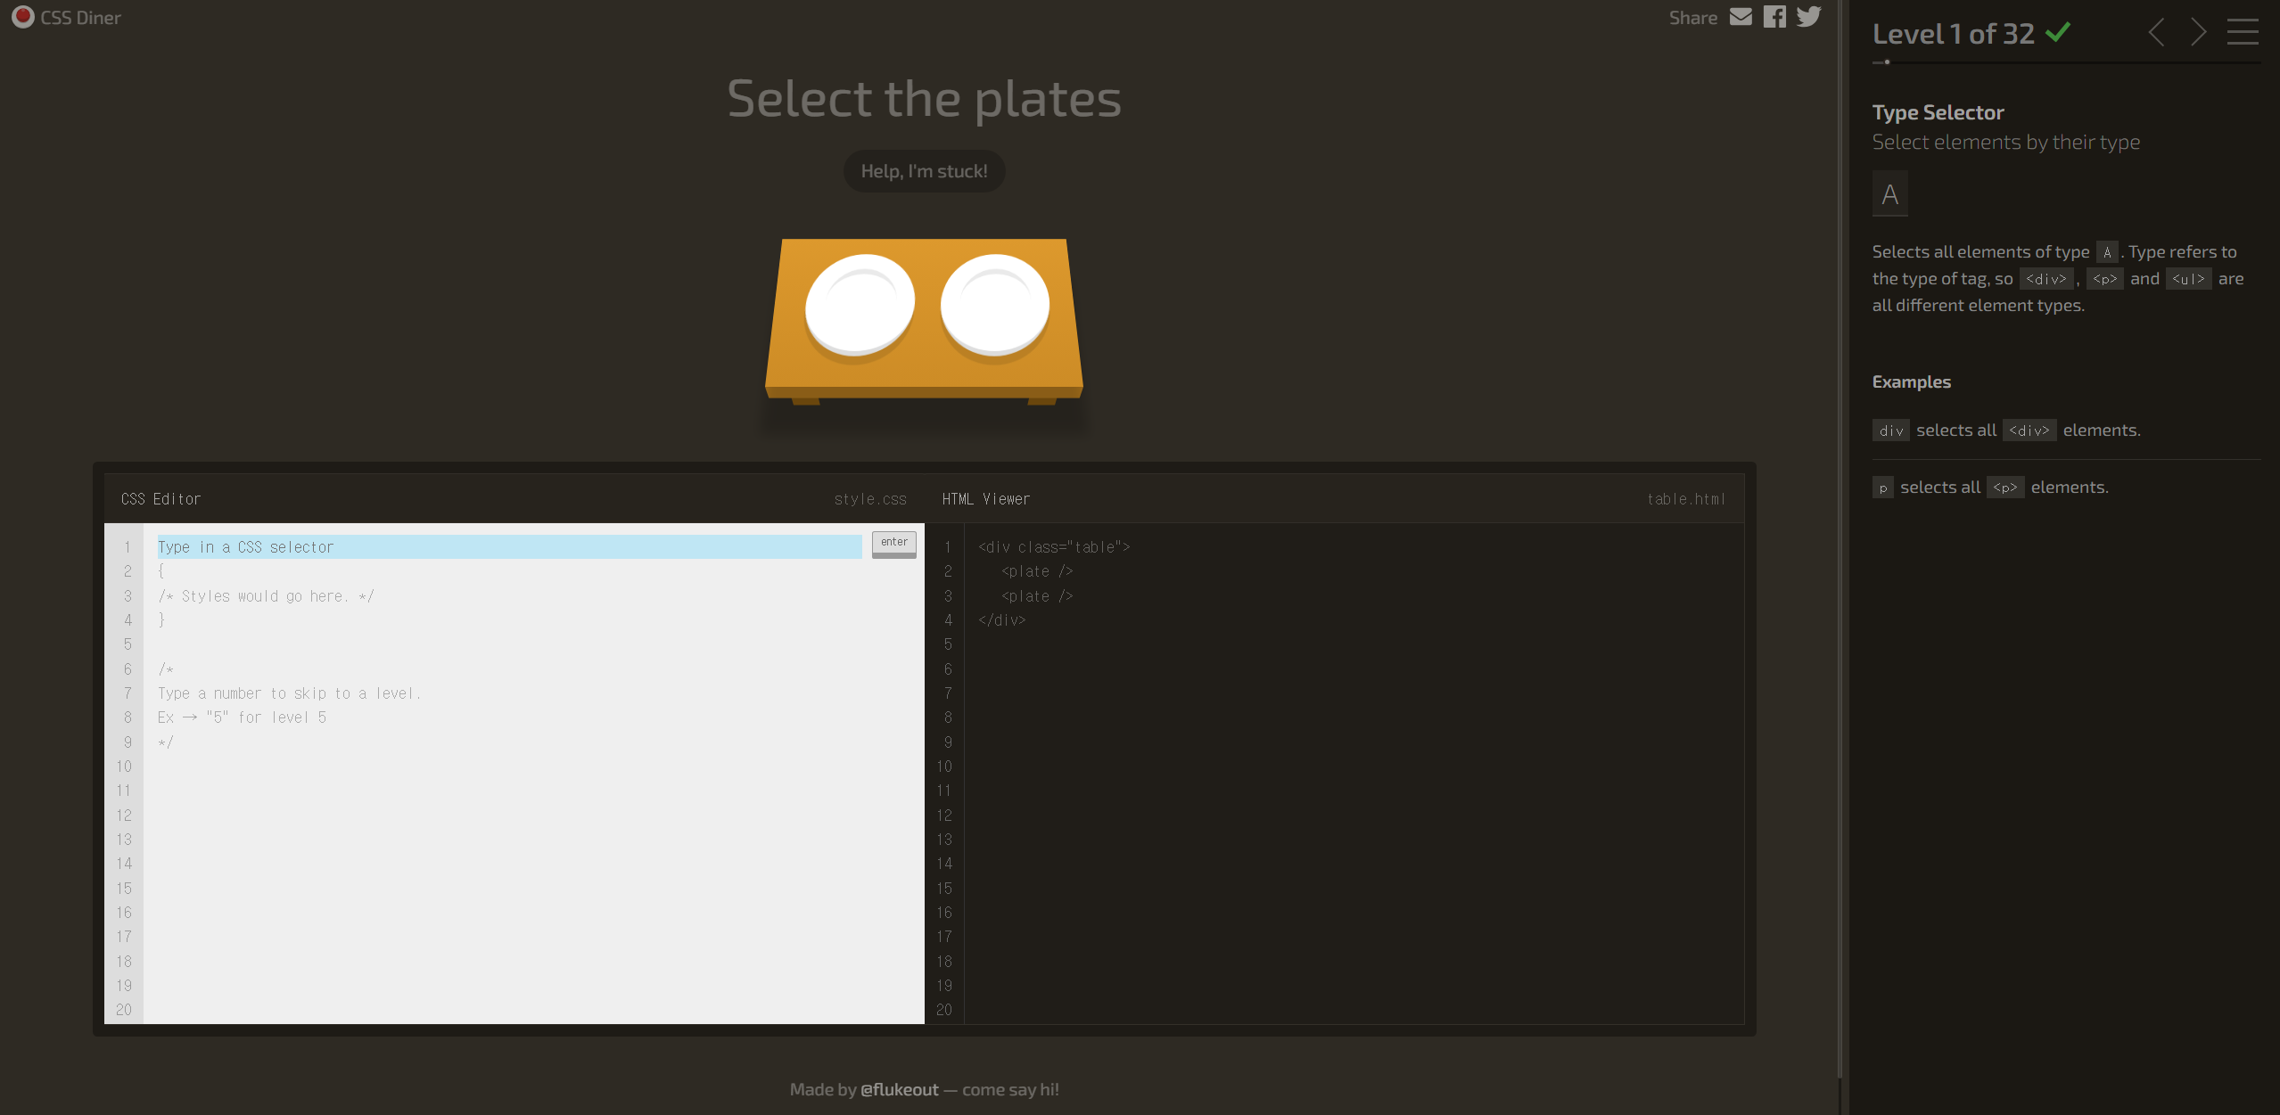Go to previous level arrow
This screenshot has width=2280, height=1115.
(x=2157, y=33)
